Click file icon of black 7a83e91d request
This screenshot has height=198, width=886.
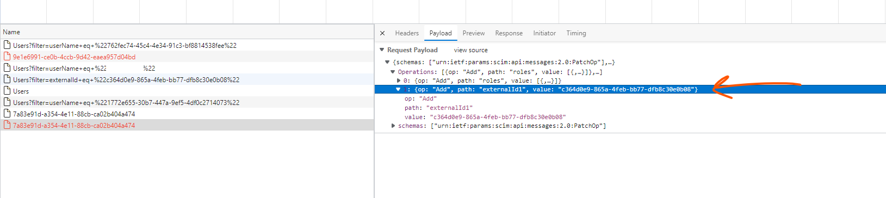coord(8,113)
